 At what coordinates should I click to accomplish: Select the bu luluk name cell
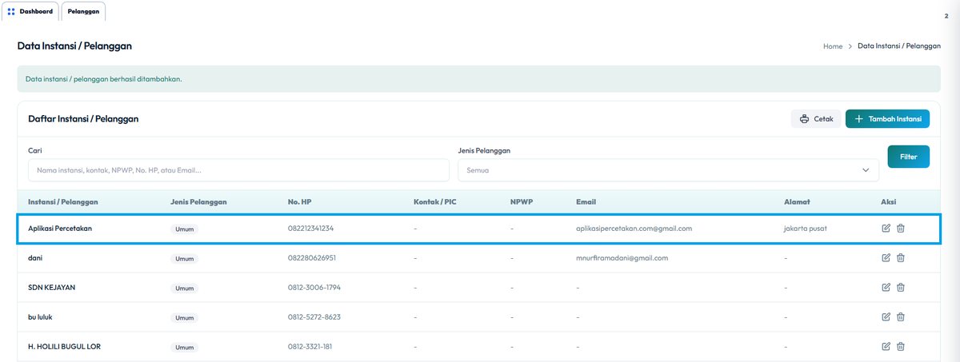40,317
